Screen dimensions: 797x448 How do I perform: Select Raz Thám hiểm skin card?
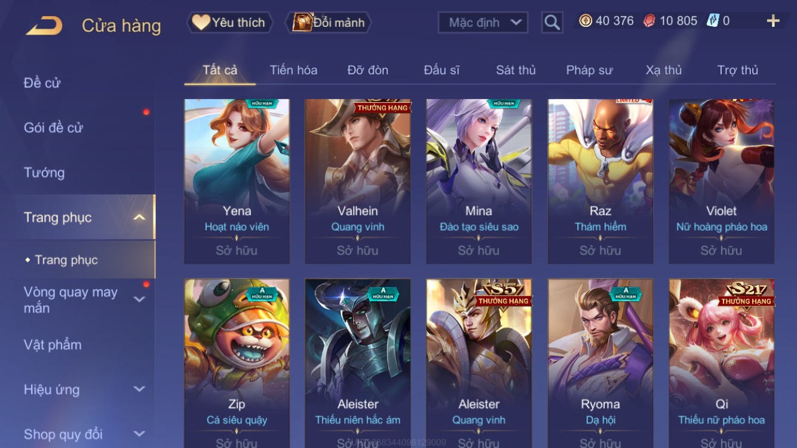point(600,182)
